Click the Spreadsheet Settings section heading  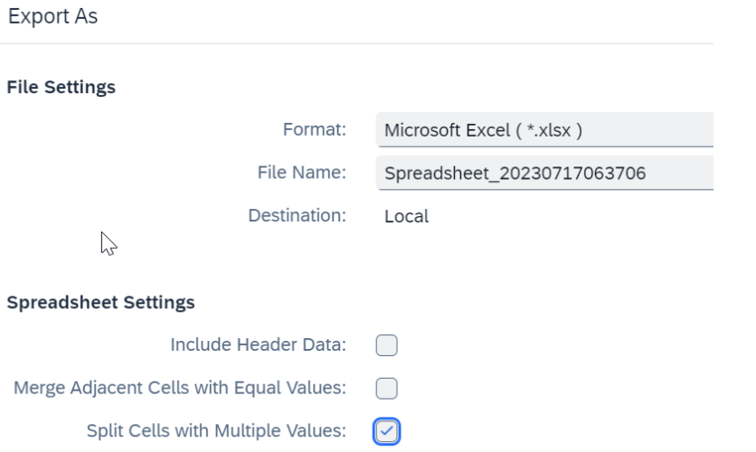100,303
